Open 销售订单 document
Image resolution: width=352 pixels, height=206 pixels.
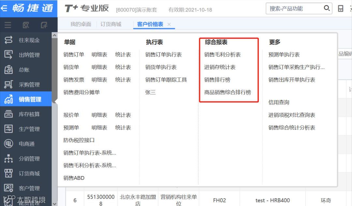click(x=74, y=55)
